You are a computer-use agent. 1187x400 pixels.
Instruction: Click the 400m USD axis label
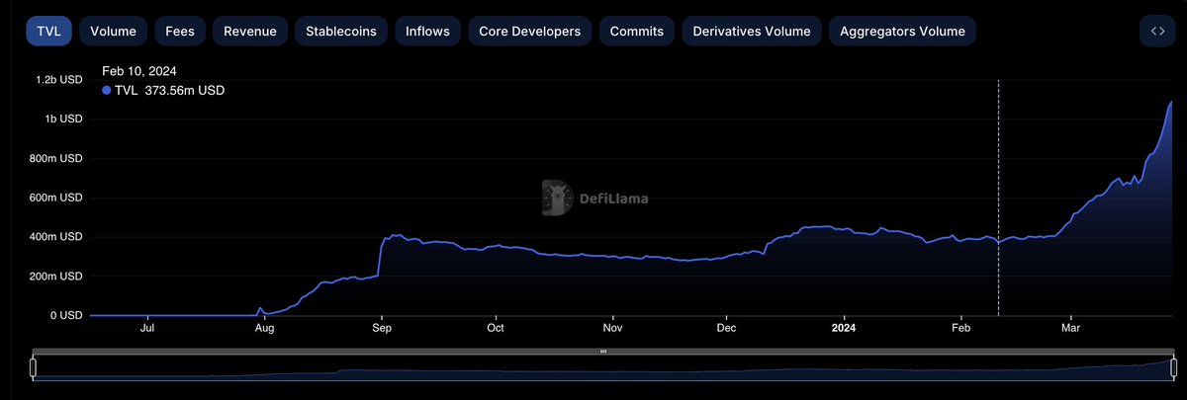(x=57, y=237)
